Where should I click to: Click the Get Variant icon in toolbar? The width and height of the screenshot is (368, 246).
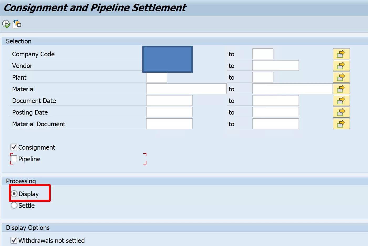17,24
